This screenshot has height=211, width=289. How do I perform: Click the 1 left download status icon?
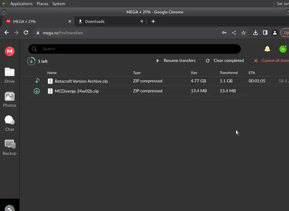(x=31, y=61)
